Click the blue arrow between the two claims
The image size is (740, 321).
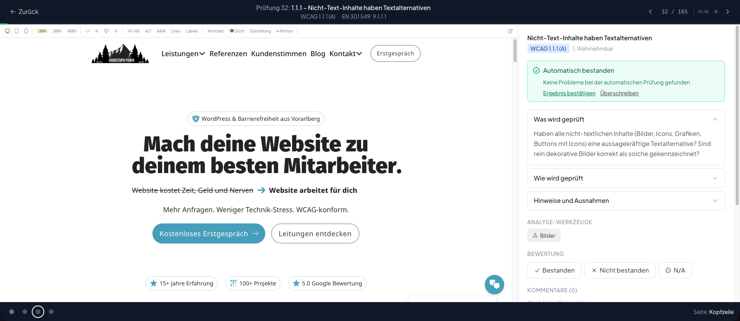[x=261, y=190]
